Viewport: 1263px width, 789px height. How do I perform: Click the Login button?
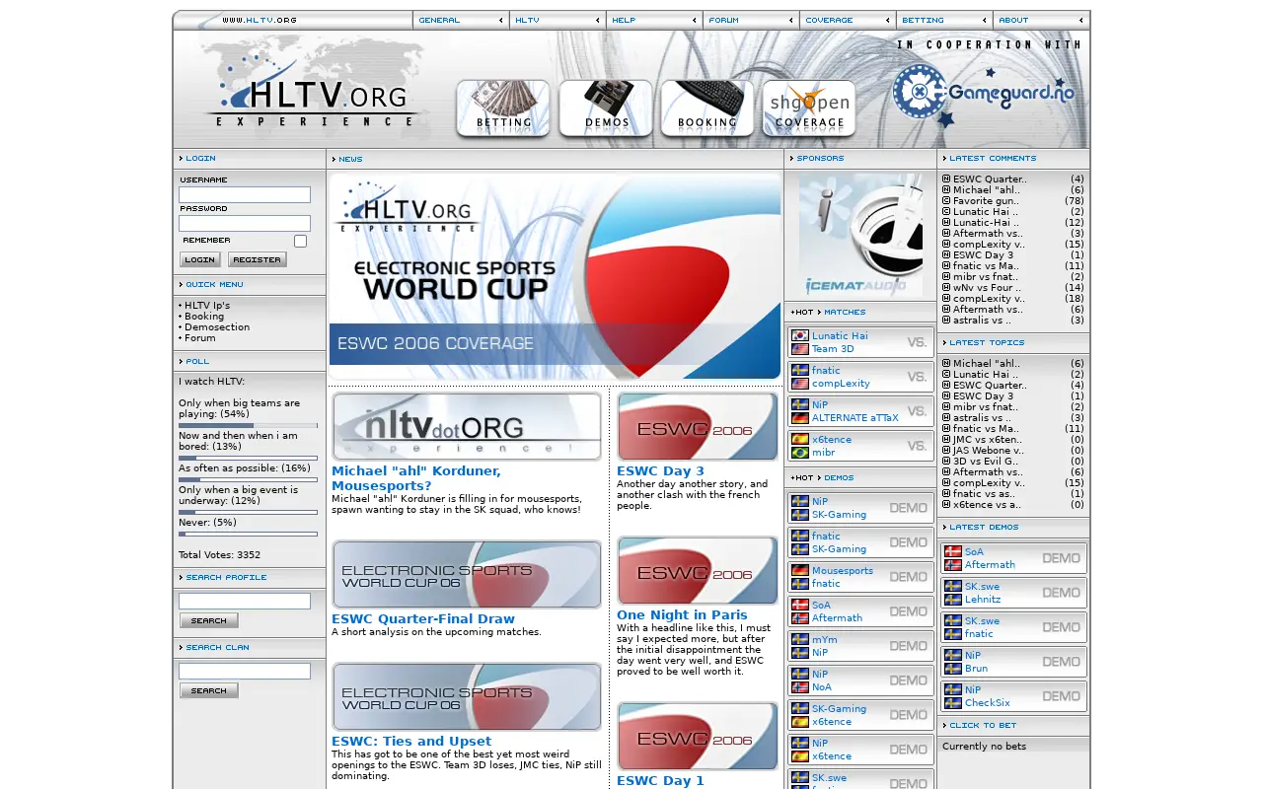pyautogui.click(x=200, y=259)
